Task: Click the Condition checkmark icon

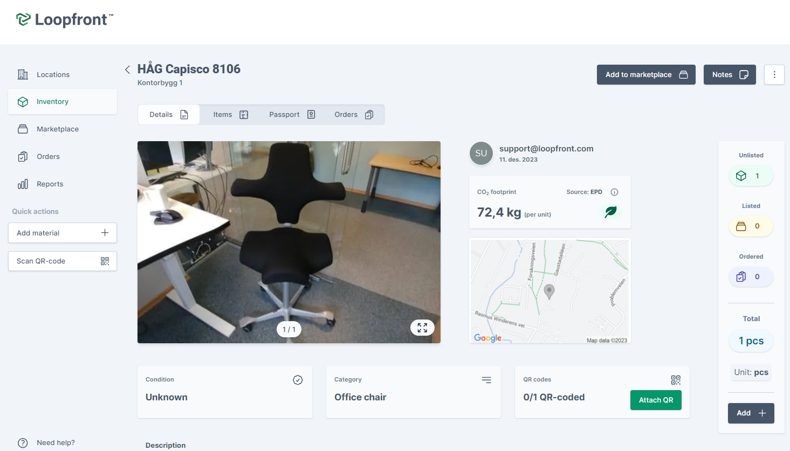Action: pos(298,380)
